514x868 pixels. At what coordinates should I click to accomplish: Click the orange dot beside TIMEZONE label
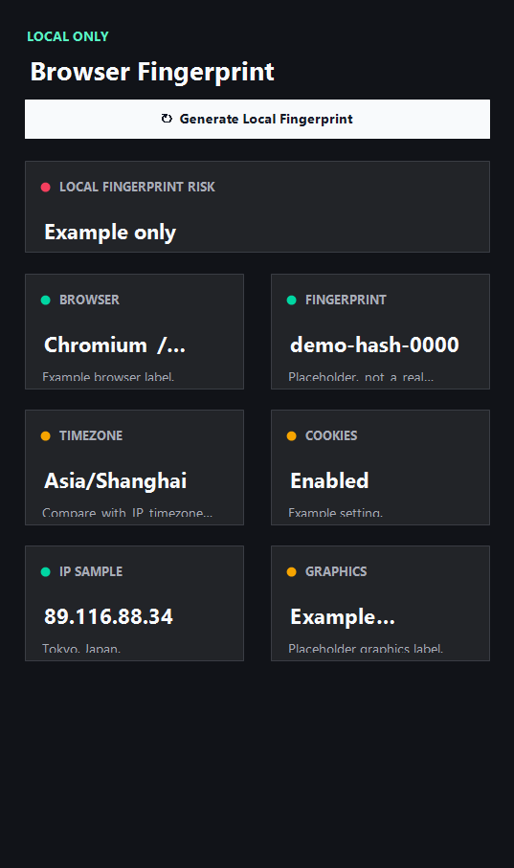click(45, 435)
